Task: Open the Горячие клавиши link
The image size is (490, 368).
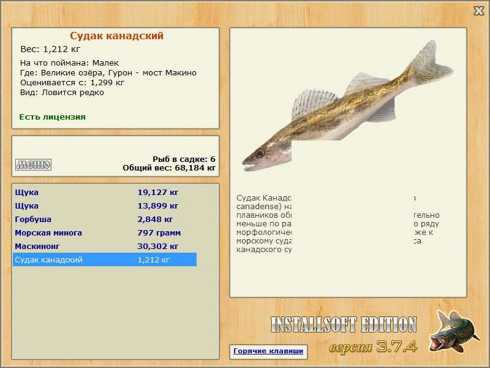Action: pyautogui.click(x=268, y=351)
